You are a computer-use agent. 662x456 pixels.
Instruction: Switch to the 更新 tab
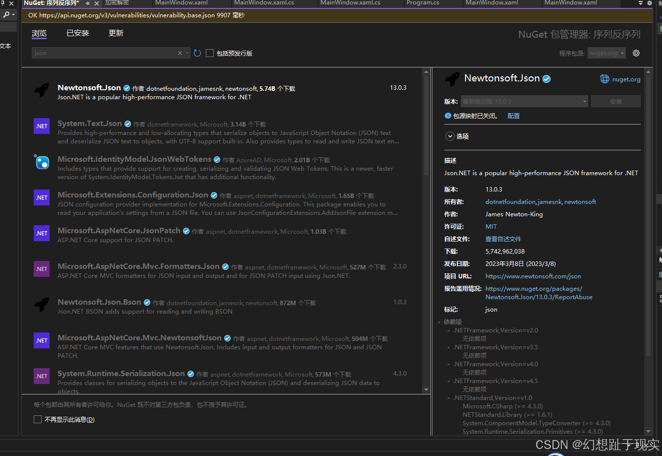coord(116,33)
